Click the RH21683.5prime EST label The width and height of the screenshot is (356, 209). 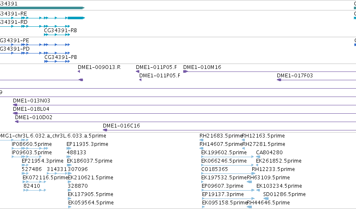[221, 136]
